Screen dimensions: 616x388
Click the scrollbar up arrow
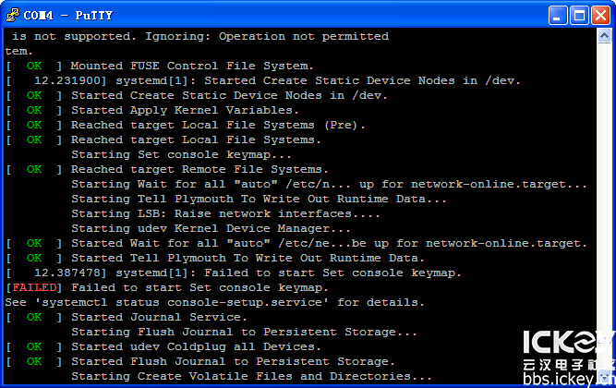coord(604,36)
